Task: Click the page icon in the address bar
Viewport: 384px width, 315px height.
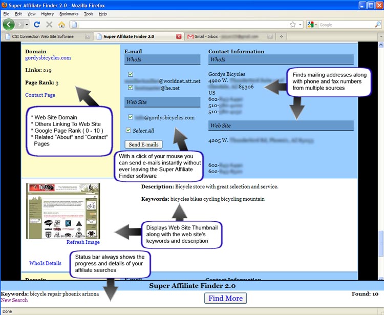Action: [x=74, y=25]
